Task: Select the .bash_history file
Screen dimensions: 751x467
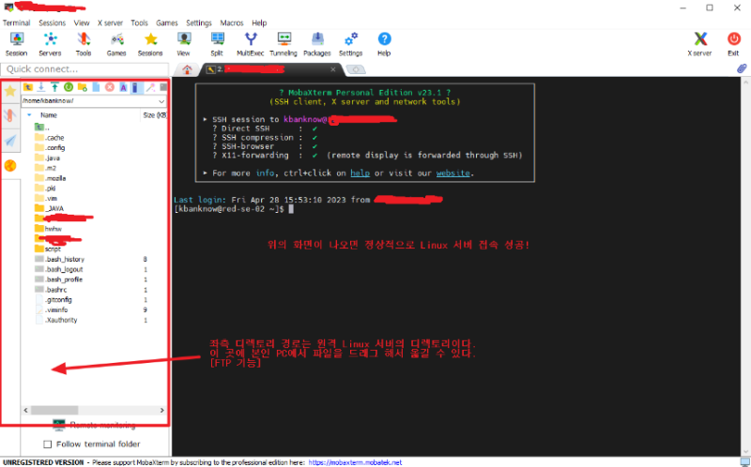Action: (x=60, y=260)
